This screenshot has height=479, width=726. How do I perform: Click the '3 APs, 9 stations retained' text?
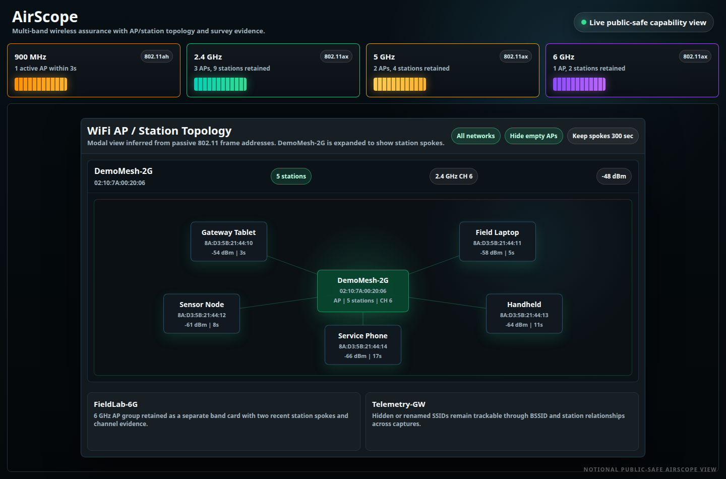232,68
